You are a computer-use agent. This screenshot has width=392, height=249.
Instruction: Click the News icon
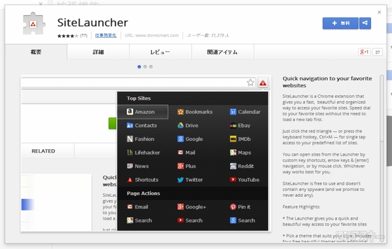tap(130, 166)
